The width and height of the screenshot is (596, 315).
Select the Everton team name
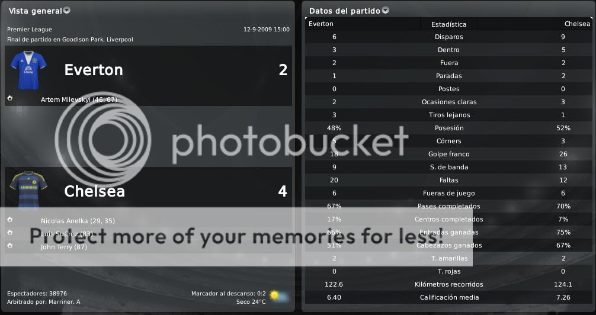94,70
